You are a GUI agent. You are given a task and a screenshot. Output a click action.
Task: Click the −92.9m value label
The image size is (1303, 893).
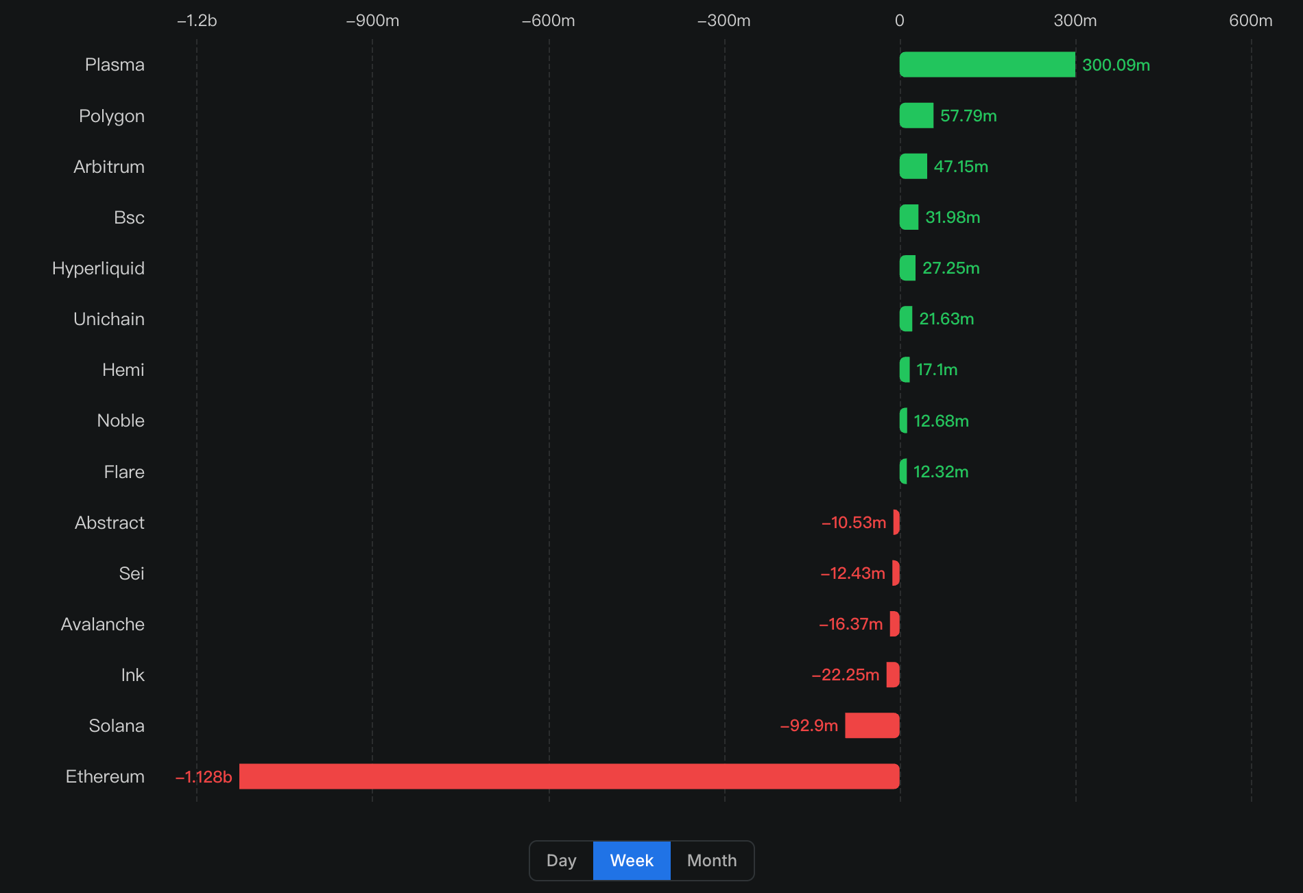click(809, 725)
